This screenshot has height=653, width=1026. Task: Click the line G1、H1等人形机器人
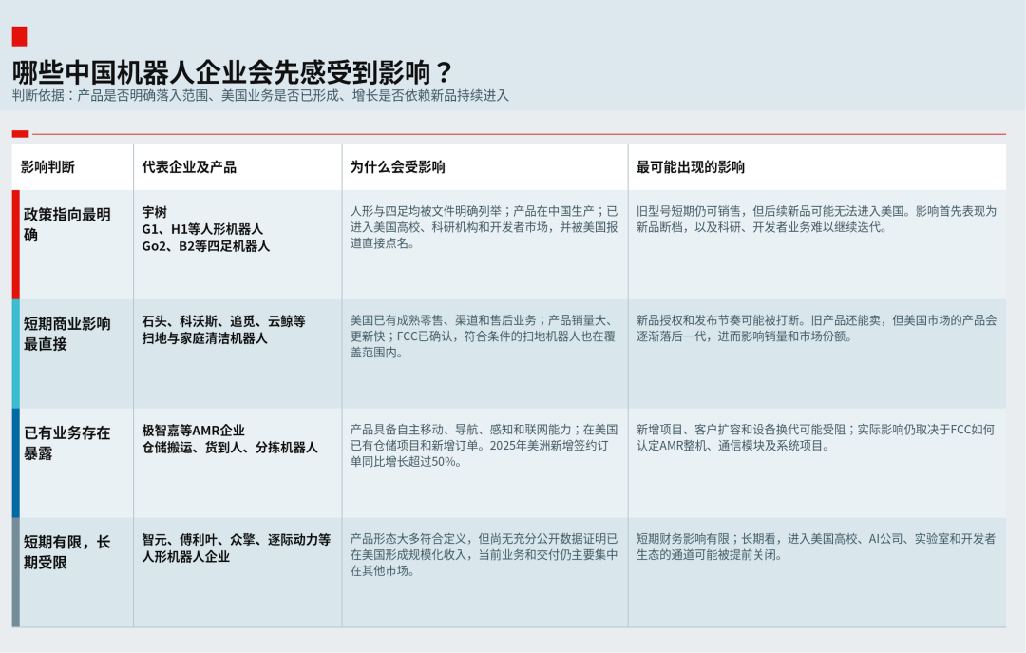pos(202,229)
